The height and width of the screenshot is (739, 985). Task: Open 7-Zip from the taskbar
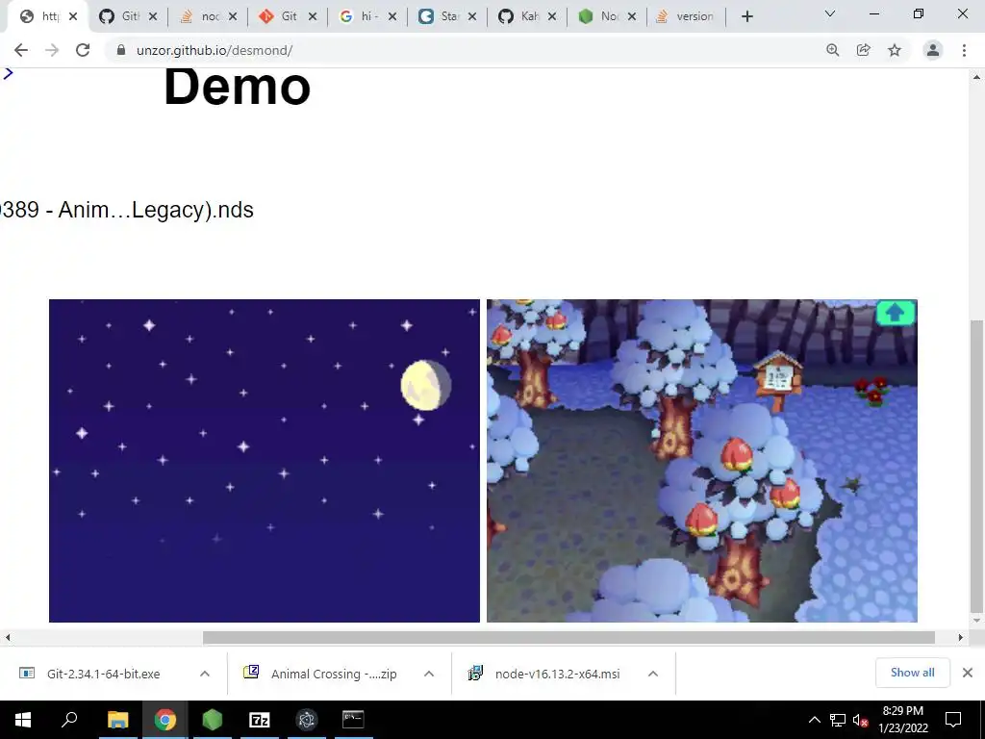pyautogui.click(x=260, y=720)
